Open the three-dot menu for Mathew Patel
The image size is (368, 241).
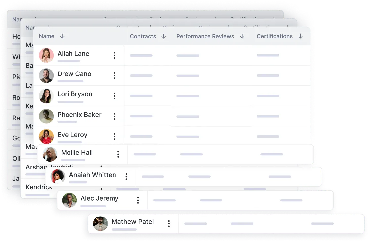[169, 223]
